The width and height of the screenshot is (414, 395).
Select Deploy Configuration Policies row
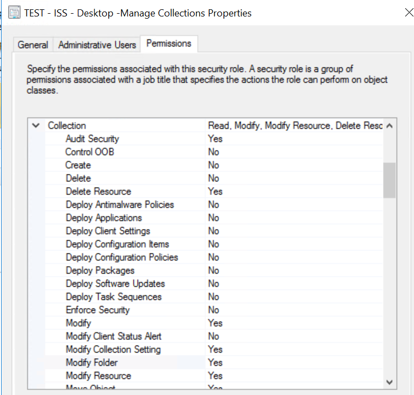[214, 257]
